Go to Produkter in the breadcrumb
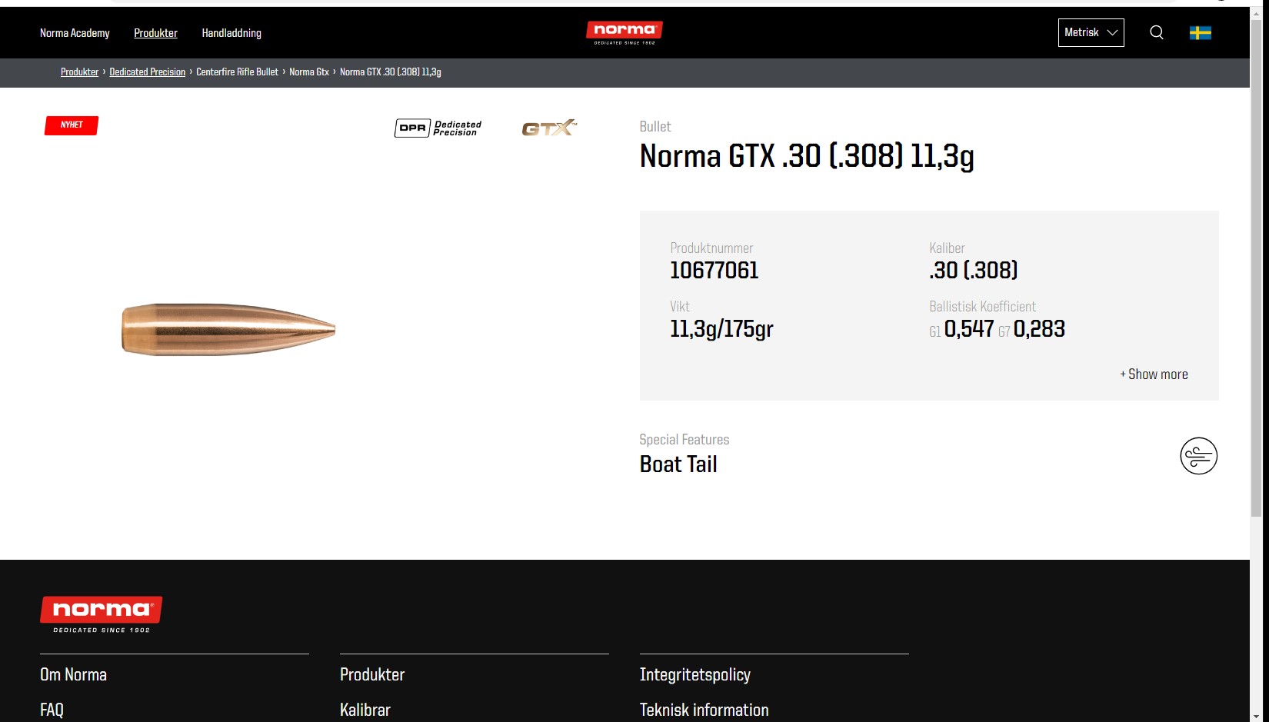The width and height of the screenshot is (1269, 722). [x=79, y=72]
